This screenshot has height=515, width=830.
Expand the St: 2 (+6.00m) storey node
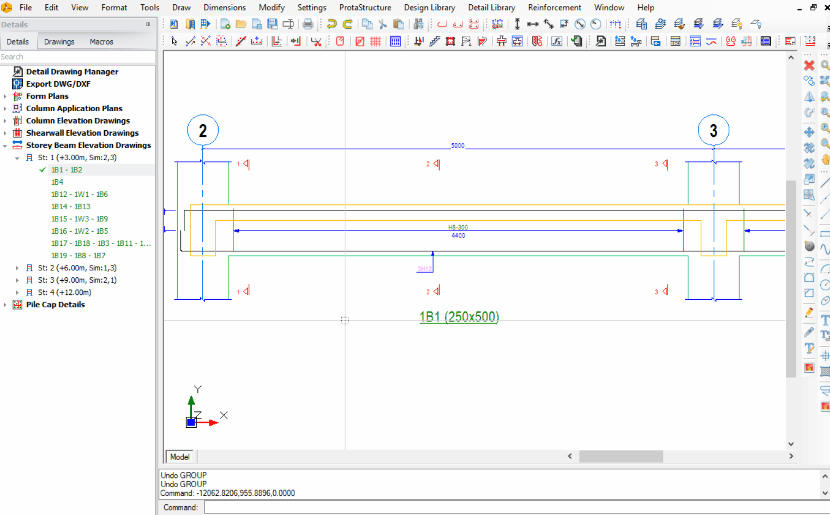[17, 268]
